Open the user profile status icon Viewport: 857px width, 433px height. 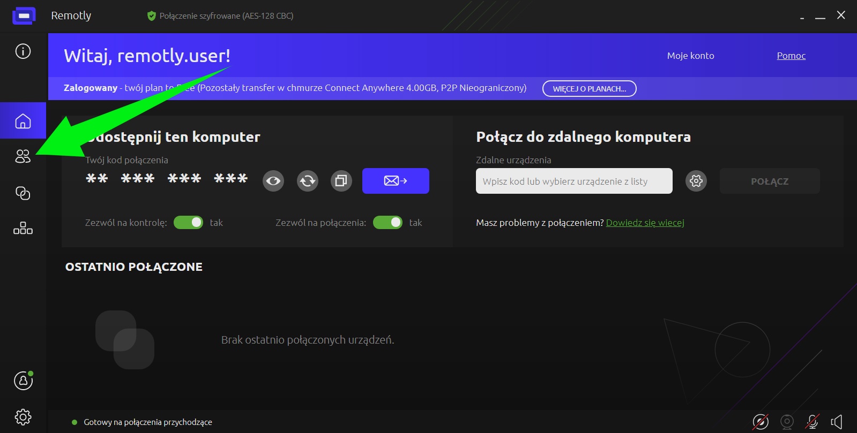[23, 381]
